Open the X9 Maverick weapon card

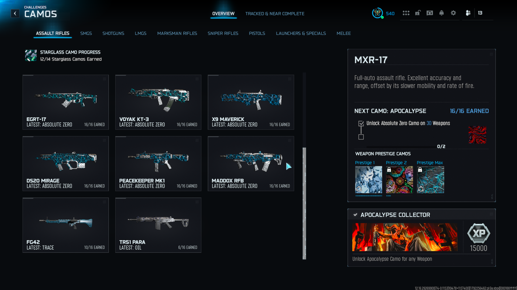coord(251,102)
